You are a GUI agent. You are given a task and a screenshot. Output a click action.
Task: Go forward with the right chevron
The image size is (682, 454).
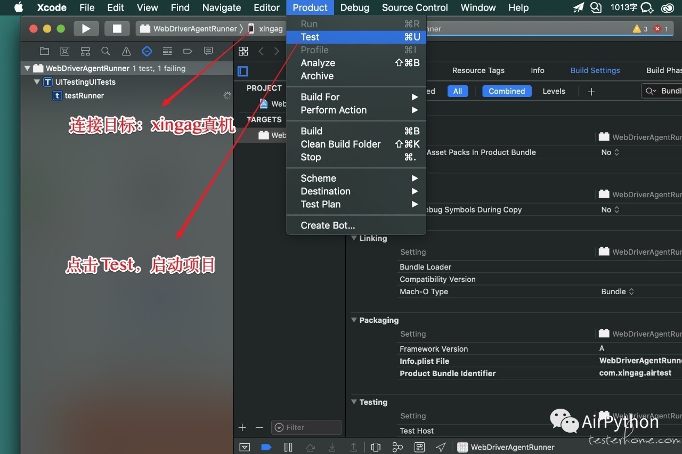(277, 51)
